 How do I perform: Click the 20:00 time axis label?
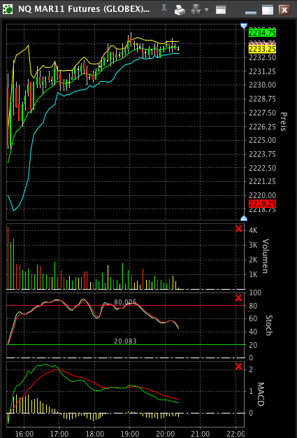[x=165, y=434]
